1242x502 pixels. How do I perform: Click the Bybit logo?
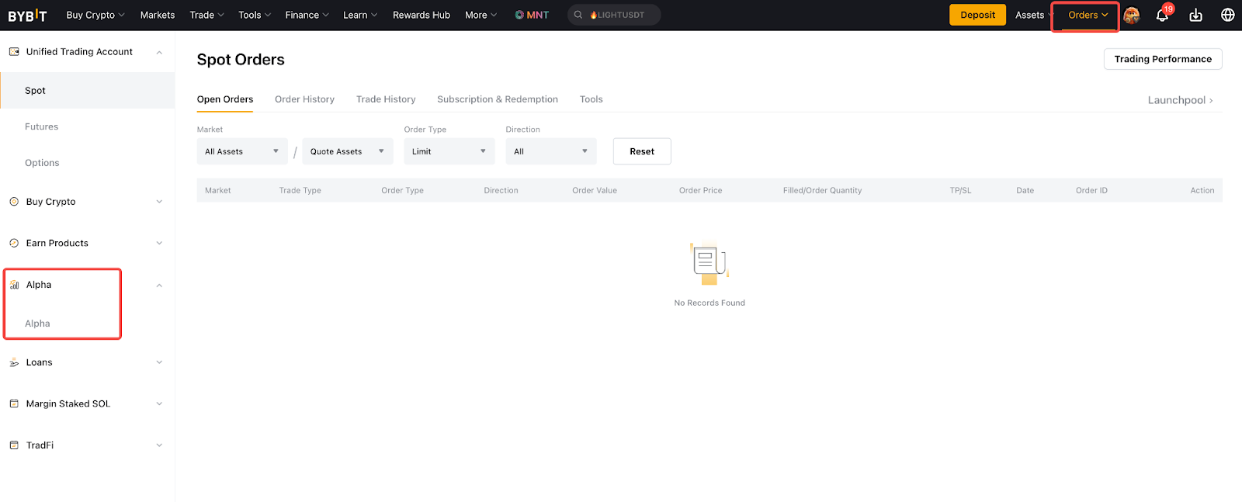(27, 16)
